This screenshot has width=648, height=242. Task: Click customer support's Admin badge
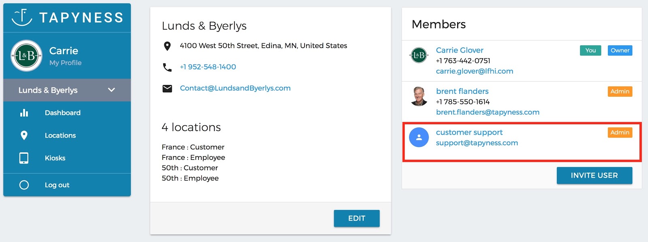(x=620, y=132)
